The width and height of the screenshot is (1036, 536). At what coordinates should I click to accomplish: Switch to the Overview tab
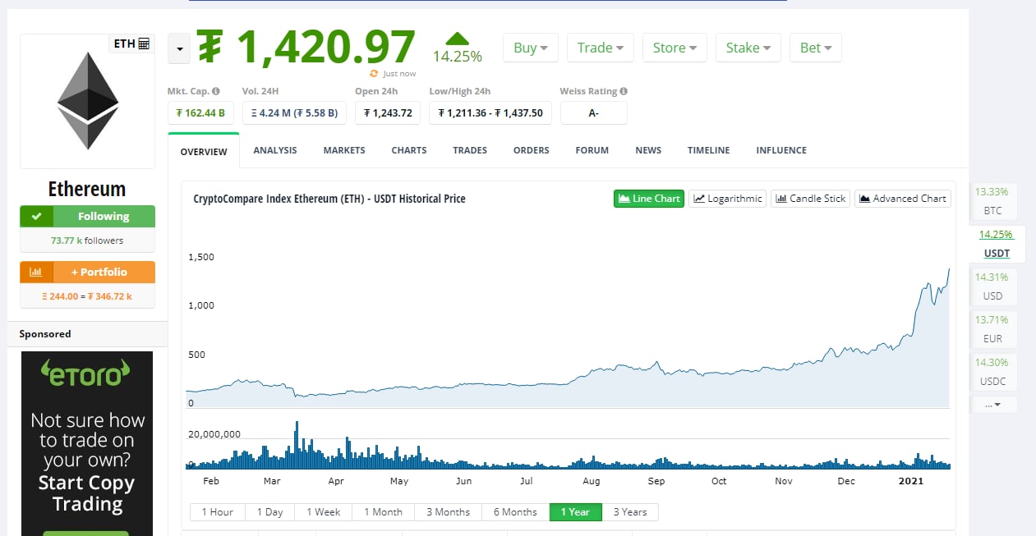click(204, 151)
